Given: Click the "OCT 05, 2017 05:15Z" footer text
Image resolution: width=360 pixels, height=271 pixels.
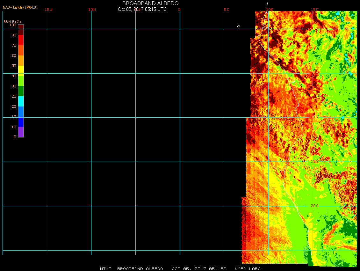Looking at the screenshot, I should click(x=199, y=269).
